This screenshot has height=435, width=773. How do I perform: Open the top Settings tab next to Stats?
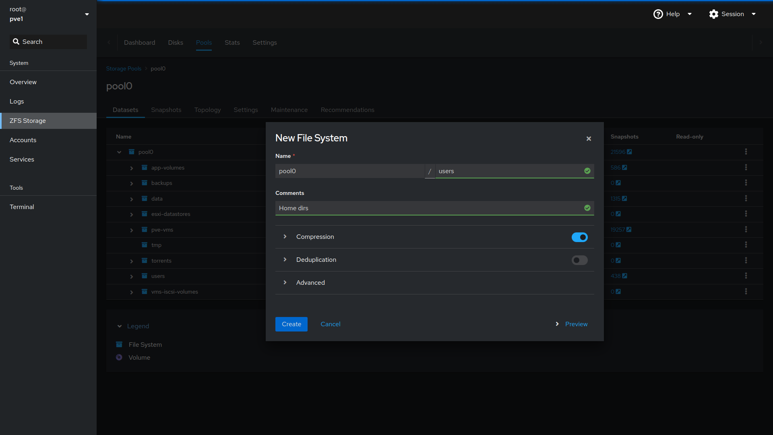tap(265, 43)
